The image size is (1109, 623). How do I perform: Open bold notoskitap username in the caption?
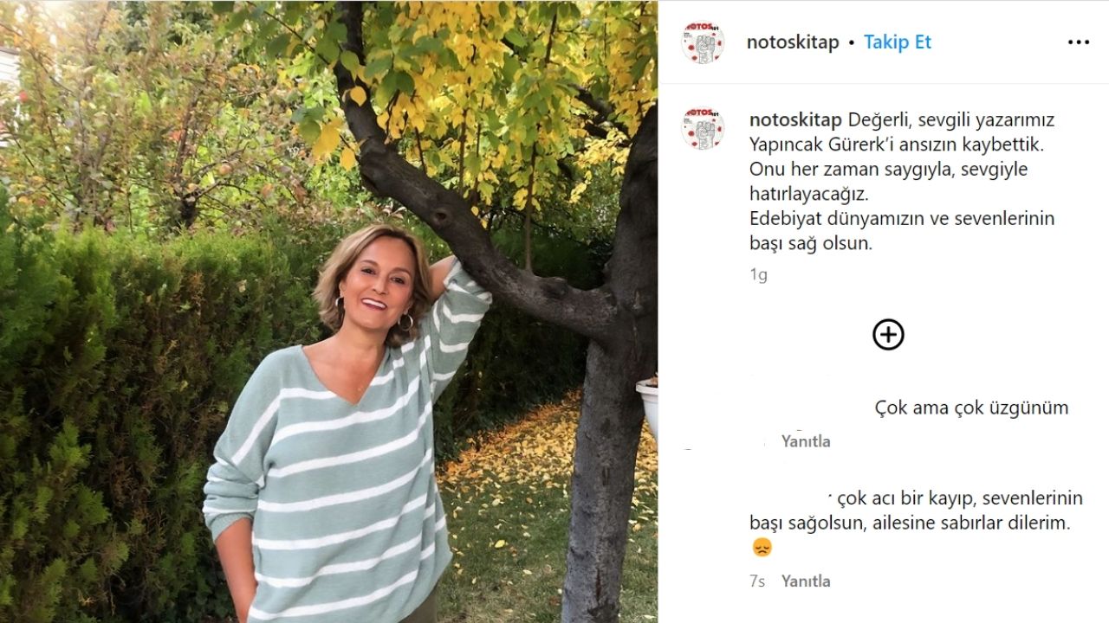point(796,119)
